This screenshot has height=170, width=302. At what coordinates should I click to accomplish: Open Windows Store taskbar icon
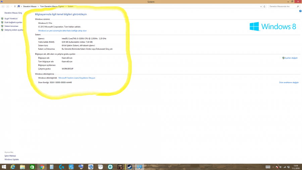click(32, 167)
